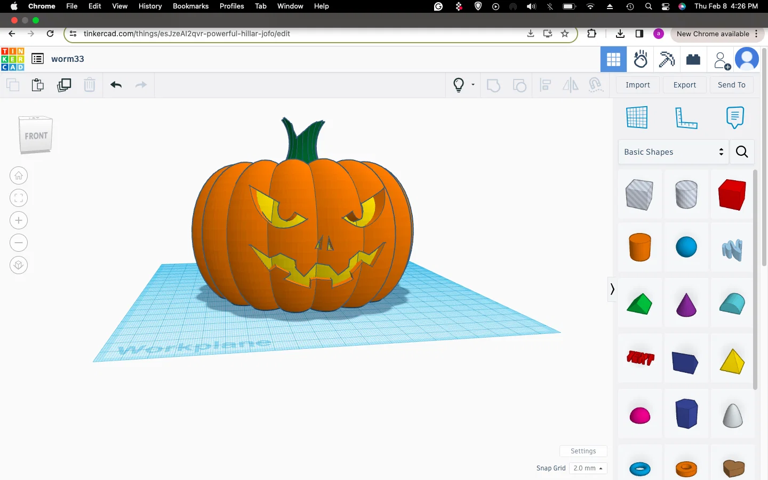The image size is (768, 480).
Task: Zoom out with the minus icon
Action: pos(19,243)
